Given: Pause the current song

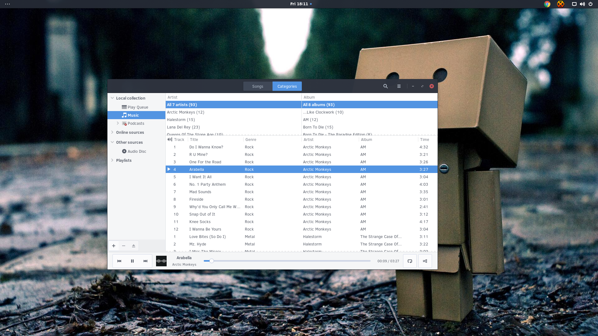Looking at the screenshot, I should 132,261.
